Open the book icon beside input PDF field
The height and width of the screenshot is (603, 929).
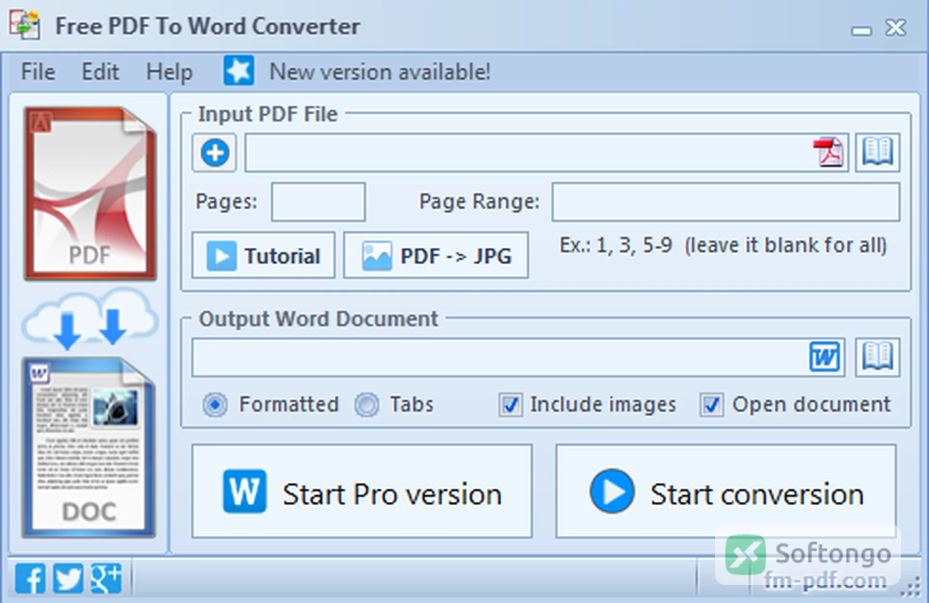[x=877, y=152]
